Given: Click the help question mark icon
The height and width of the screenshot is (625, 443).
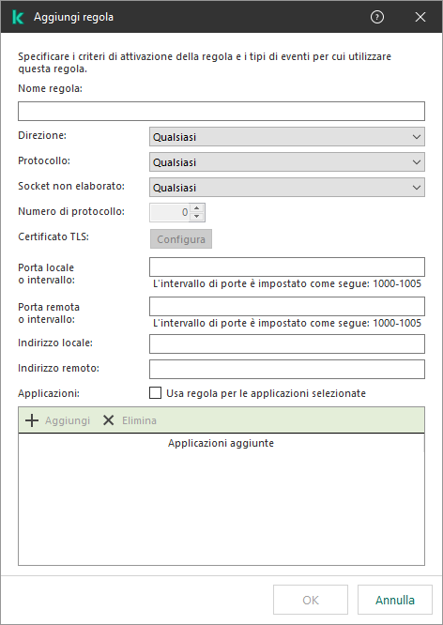Looking at the screenshot, I should tap(376, 17).
